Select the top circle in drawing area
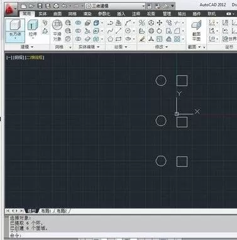This screenshot has width=237, height=240. tap(161, 80)
